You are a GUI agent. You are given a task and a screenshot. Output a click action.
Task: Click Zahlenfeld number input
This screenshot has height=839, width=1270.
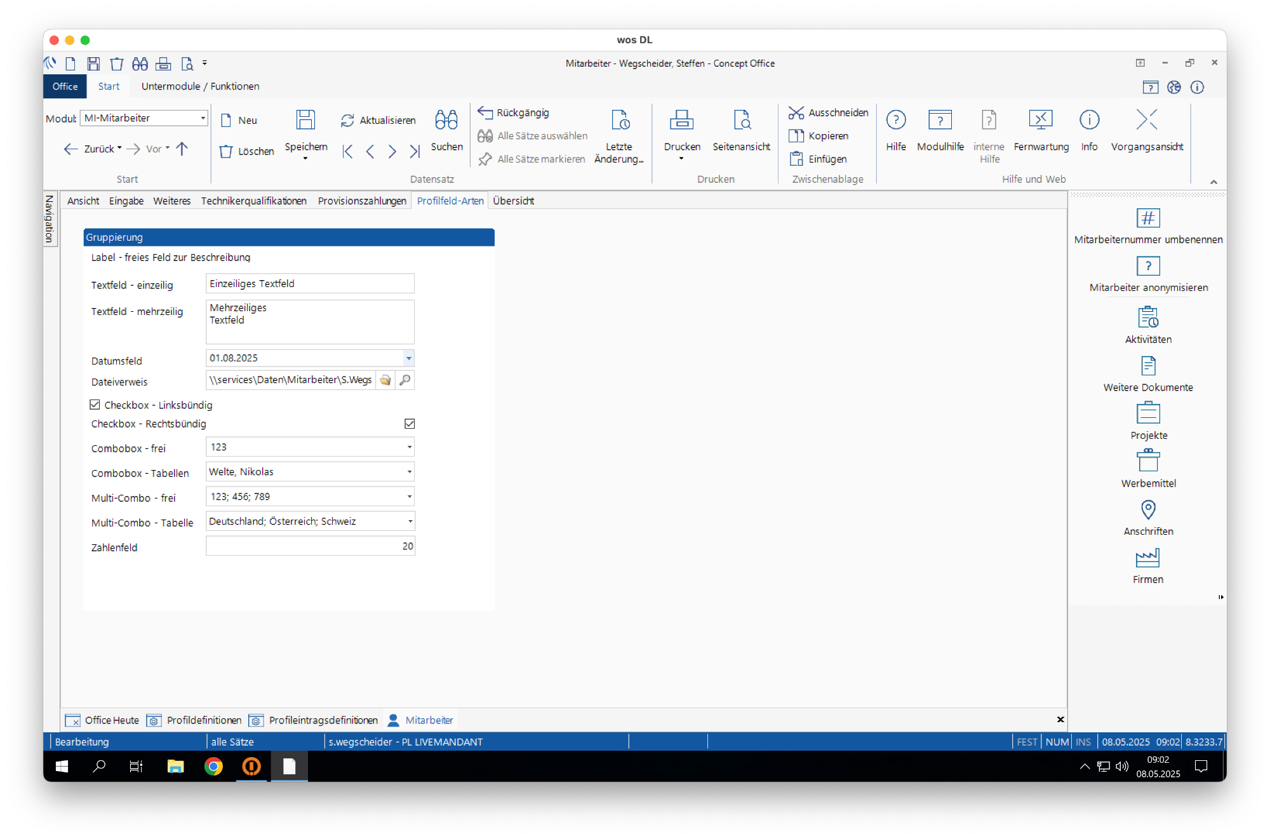pyautogui.click(x=310, y=546)
